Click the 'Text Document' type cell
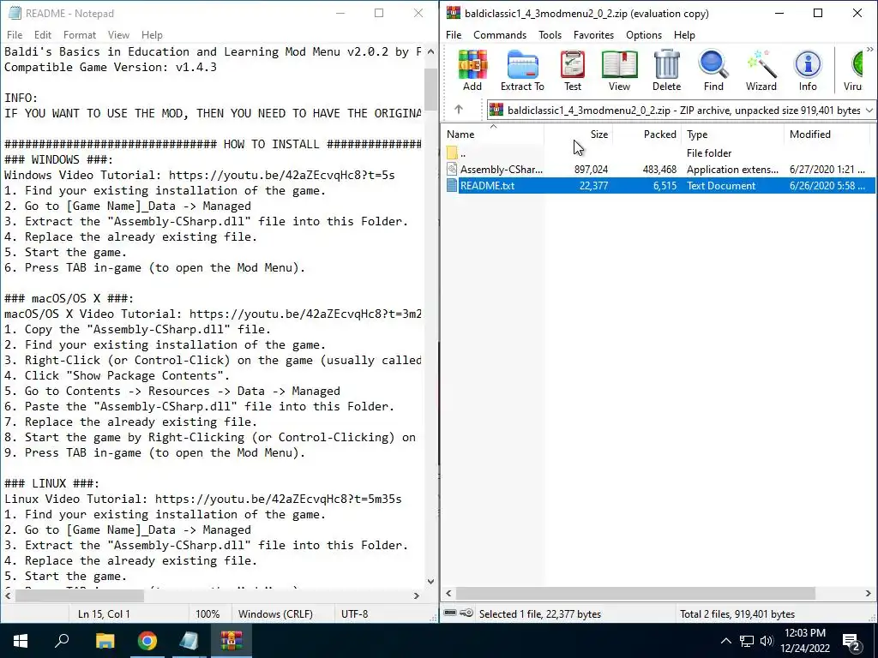878x658 pixels. tap(721, 186)
